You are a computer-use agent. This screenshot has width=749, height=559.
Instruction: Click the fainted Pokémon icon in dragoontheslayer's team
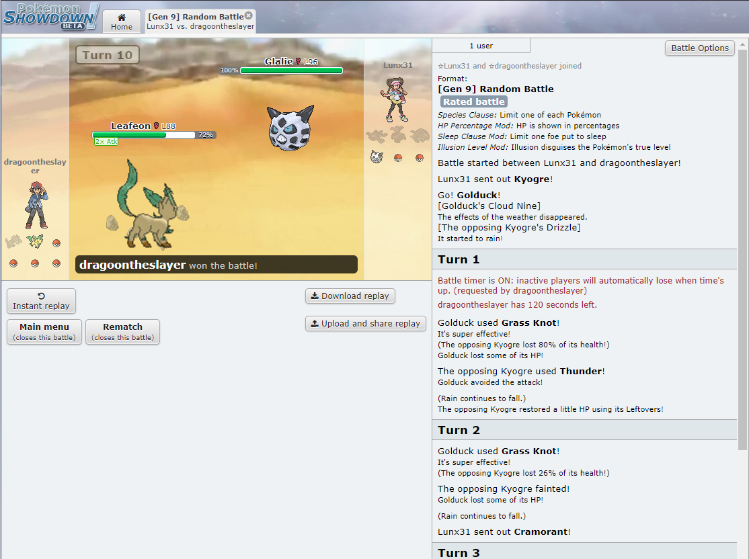pyautogui.click(x=14, y=242)
